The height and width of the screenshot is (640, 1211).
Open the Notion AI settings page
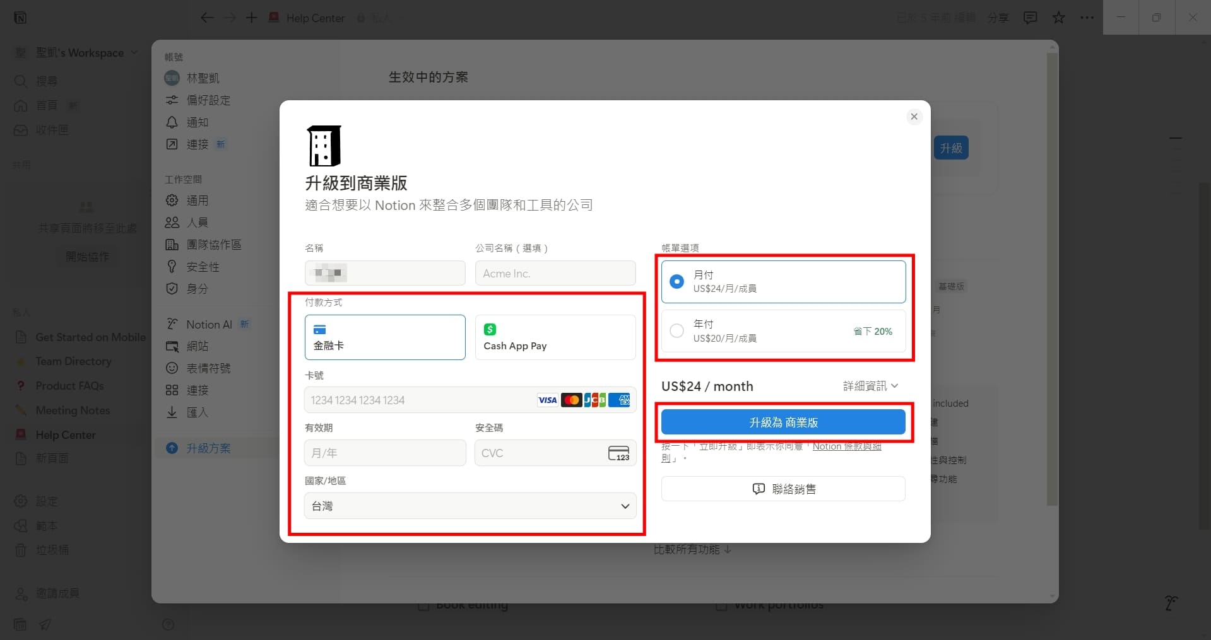pyautogui.click(x=210, y=324)
